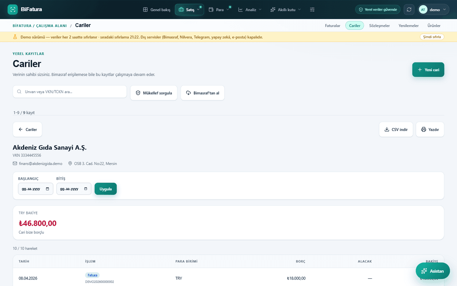Screen dimensions: 457x286
Task: Open the settings sliders icon in top bar
Action: tap(312, 10)
